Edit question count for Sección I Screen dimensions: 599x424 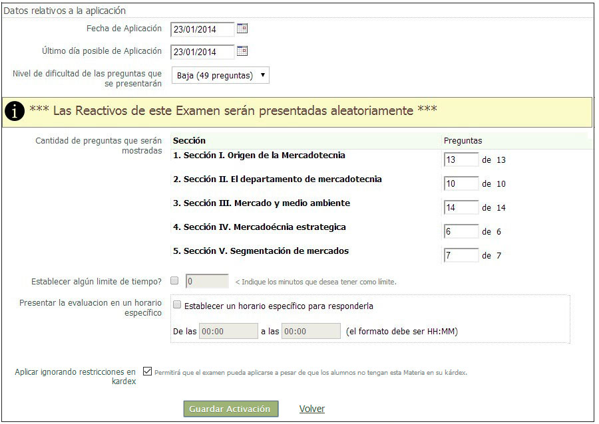tap(461, 159)
